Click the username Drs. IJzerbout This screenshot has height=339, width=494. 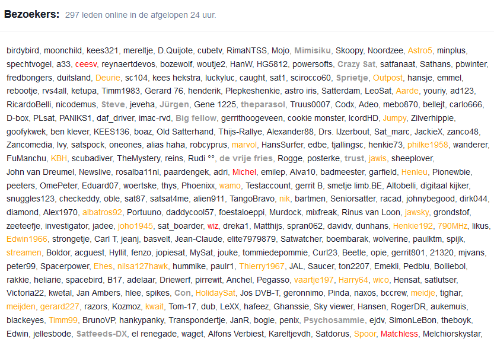[344, 132]
